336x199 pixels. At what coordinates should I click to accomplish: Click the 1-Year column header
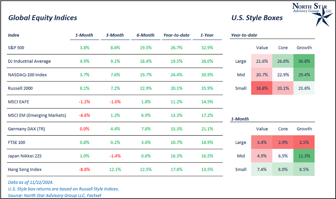[207, 35]
